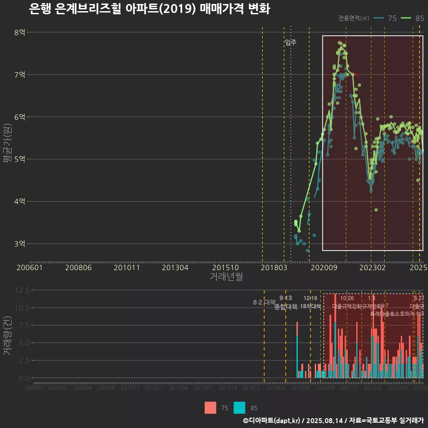The width and height of the screenshot is (428, 428).
Task: Click the 6억 price axis label
Action: [x=20, y=117]
